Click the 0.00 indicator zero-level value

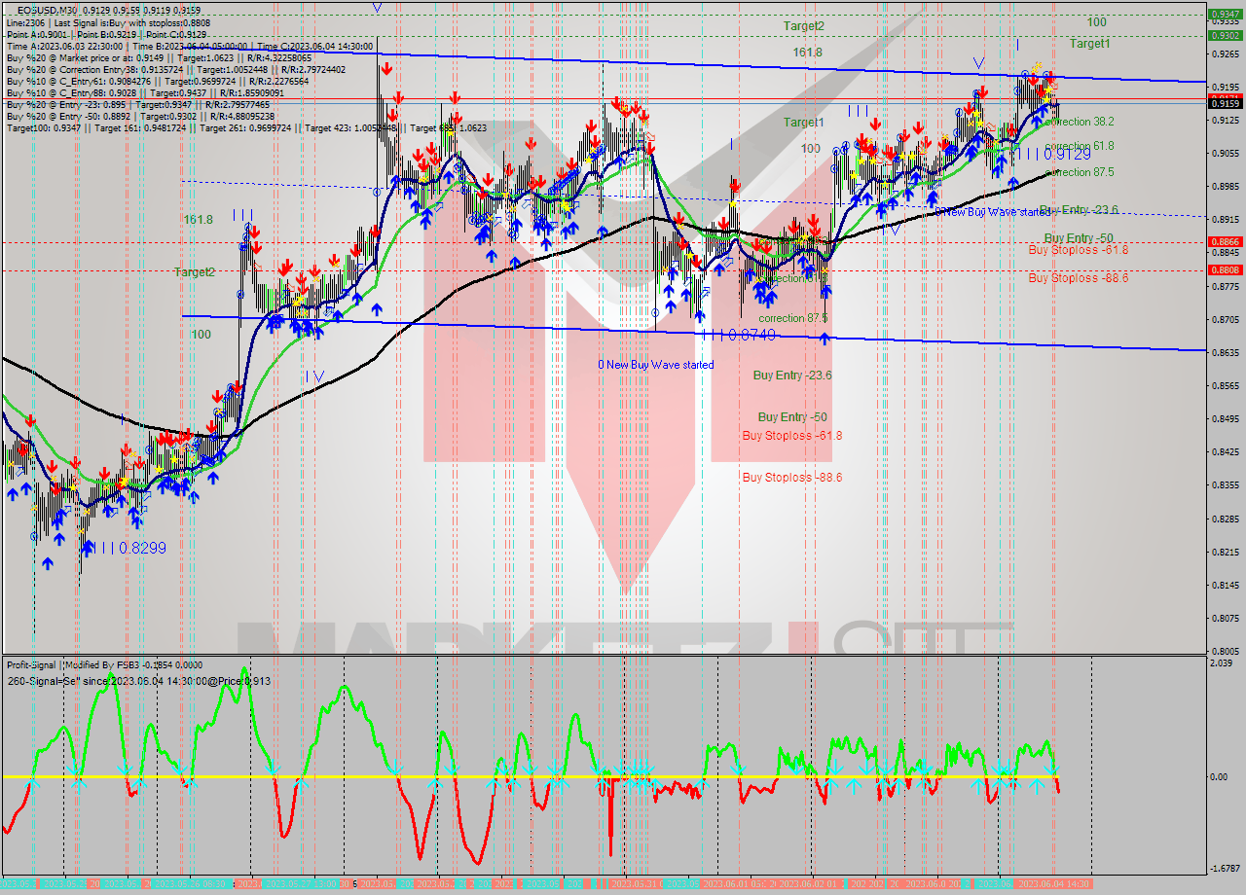click(1221, 777)
